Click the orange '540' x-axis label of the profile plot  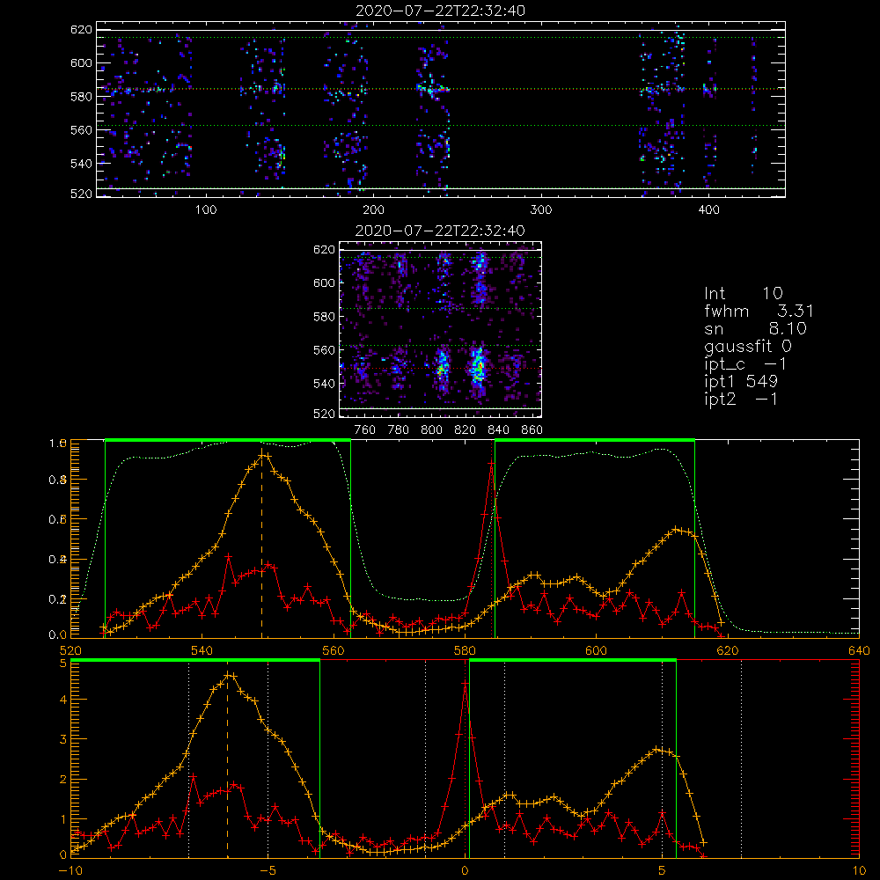click(202, 650)
